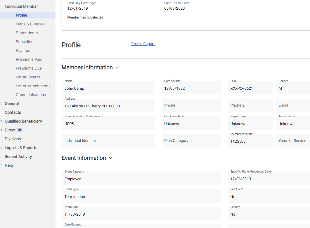The image size is (310, 228).
Task: Expand the Imports & Reports triangle
Action: click(x=1, y=148)
